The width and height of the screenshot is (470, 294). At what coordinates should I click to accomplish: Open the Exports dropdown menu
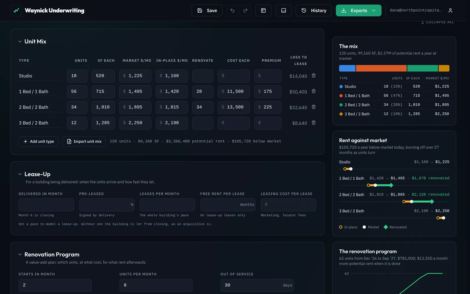(x=359, y=11)
